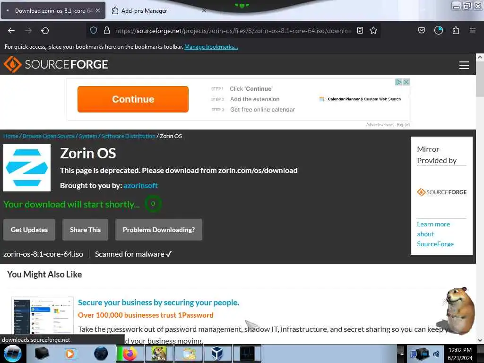Open Secure your business by securing link
Image resolution: width=484 pixels, height=363 pixels.
click(x=158, y=302)
